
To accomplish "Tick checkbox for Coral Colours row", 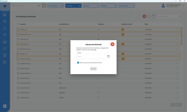I will pyautogui.click(x=18, y=44).
